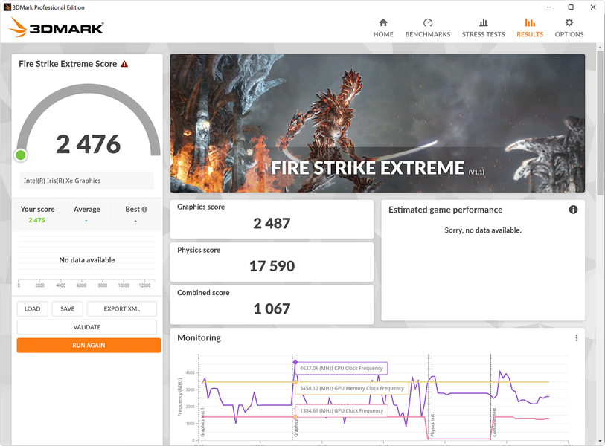Click the 3DMark logo
Screen dimensions: 605x446
[x=56, y=27]
